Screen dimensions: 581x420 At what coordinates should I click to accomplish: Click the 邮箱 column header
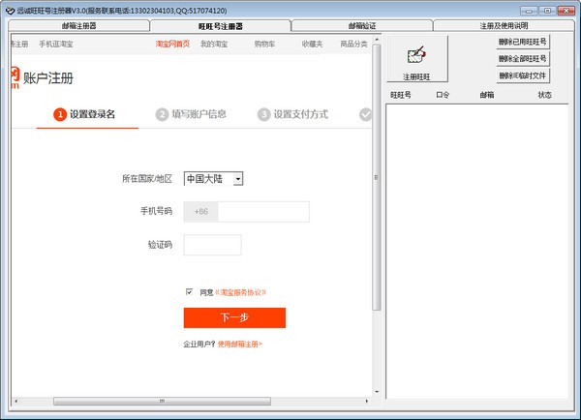click(487, 95)
